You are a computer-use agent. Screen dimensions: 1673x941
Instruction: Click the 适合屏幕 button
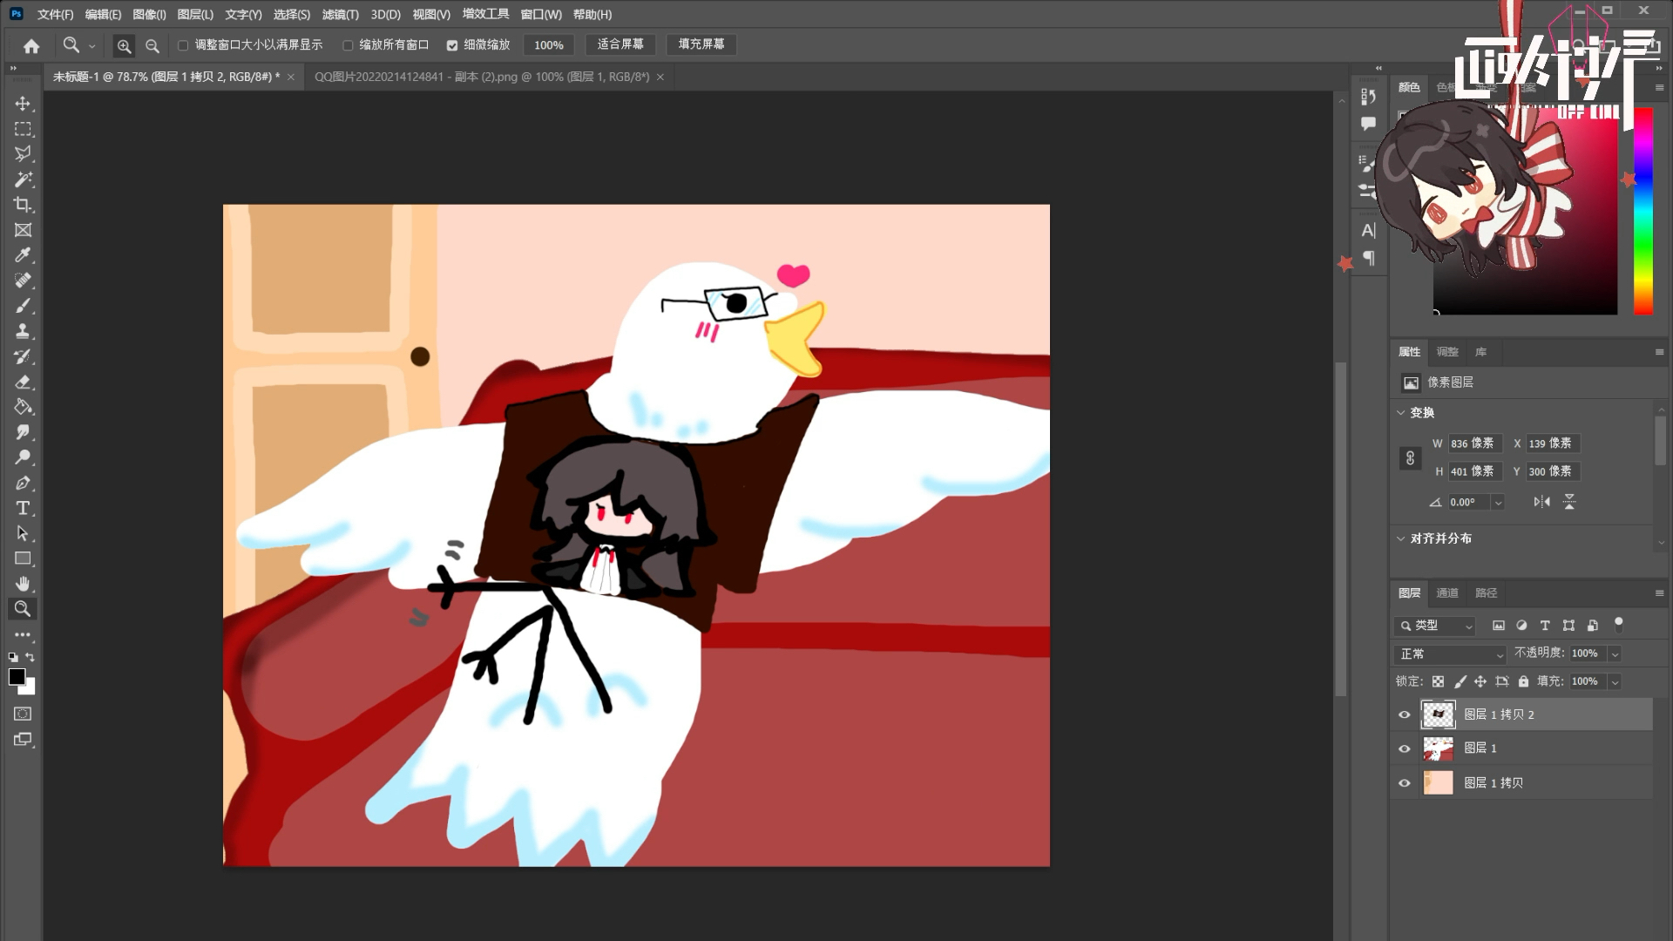point(620,44)
